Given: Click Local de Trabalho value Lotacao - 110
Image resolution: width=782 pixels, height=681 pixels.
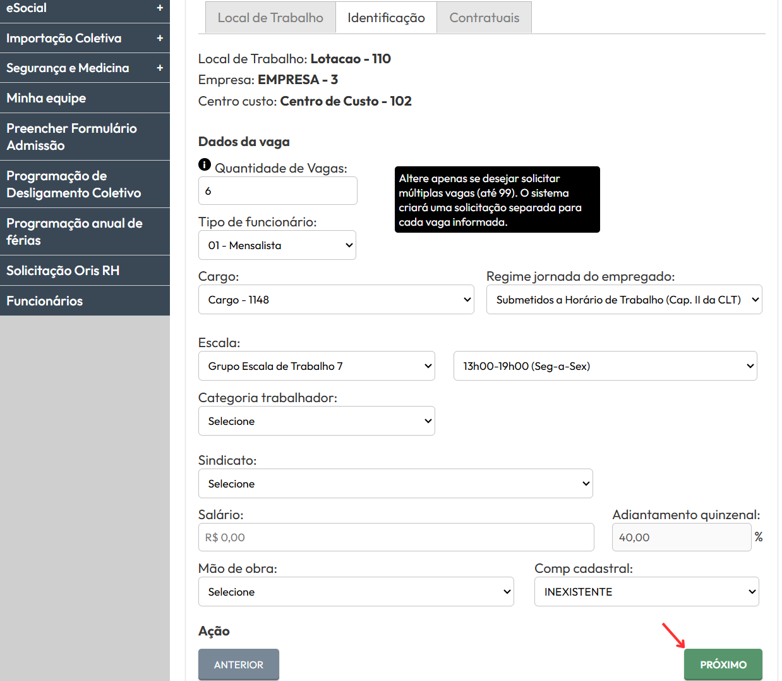Looking at the screenshot, I should (351, 59).
